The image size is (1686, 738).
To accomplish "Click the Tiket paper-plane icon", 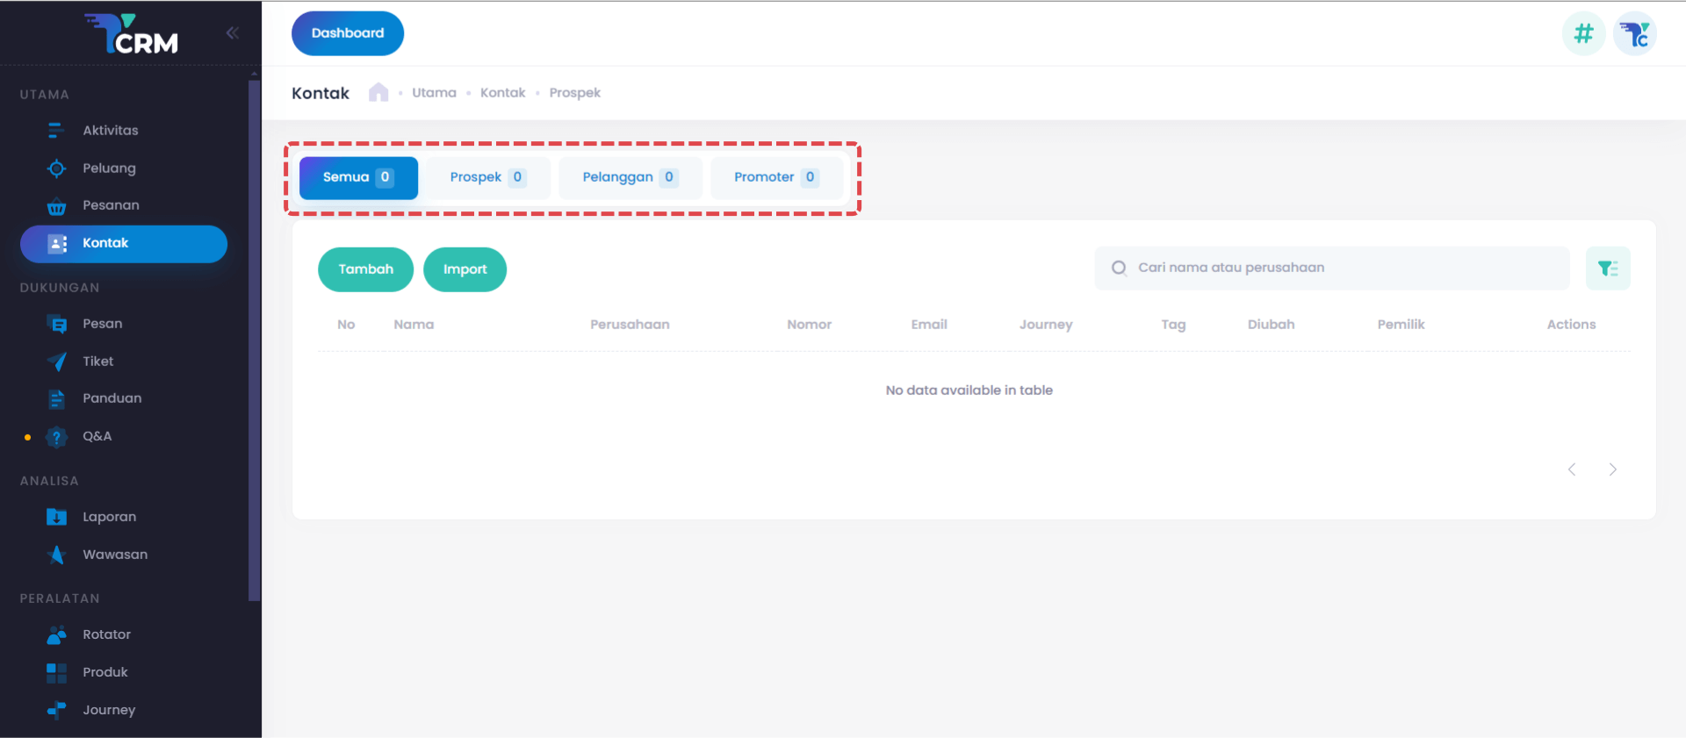I will (57, 362).
